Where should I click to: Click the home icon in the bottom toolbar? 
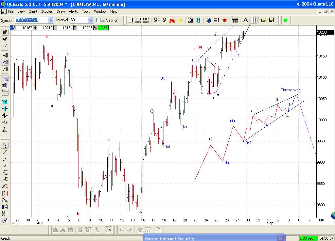[x=140, y=230]
